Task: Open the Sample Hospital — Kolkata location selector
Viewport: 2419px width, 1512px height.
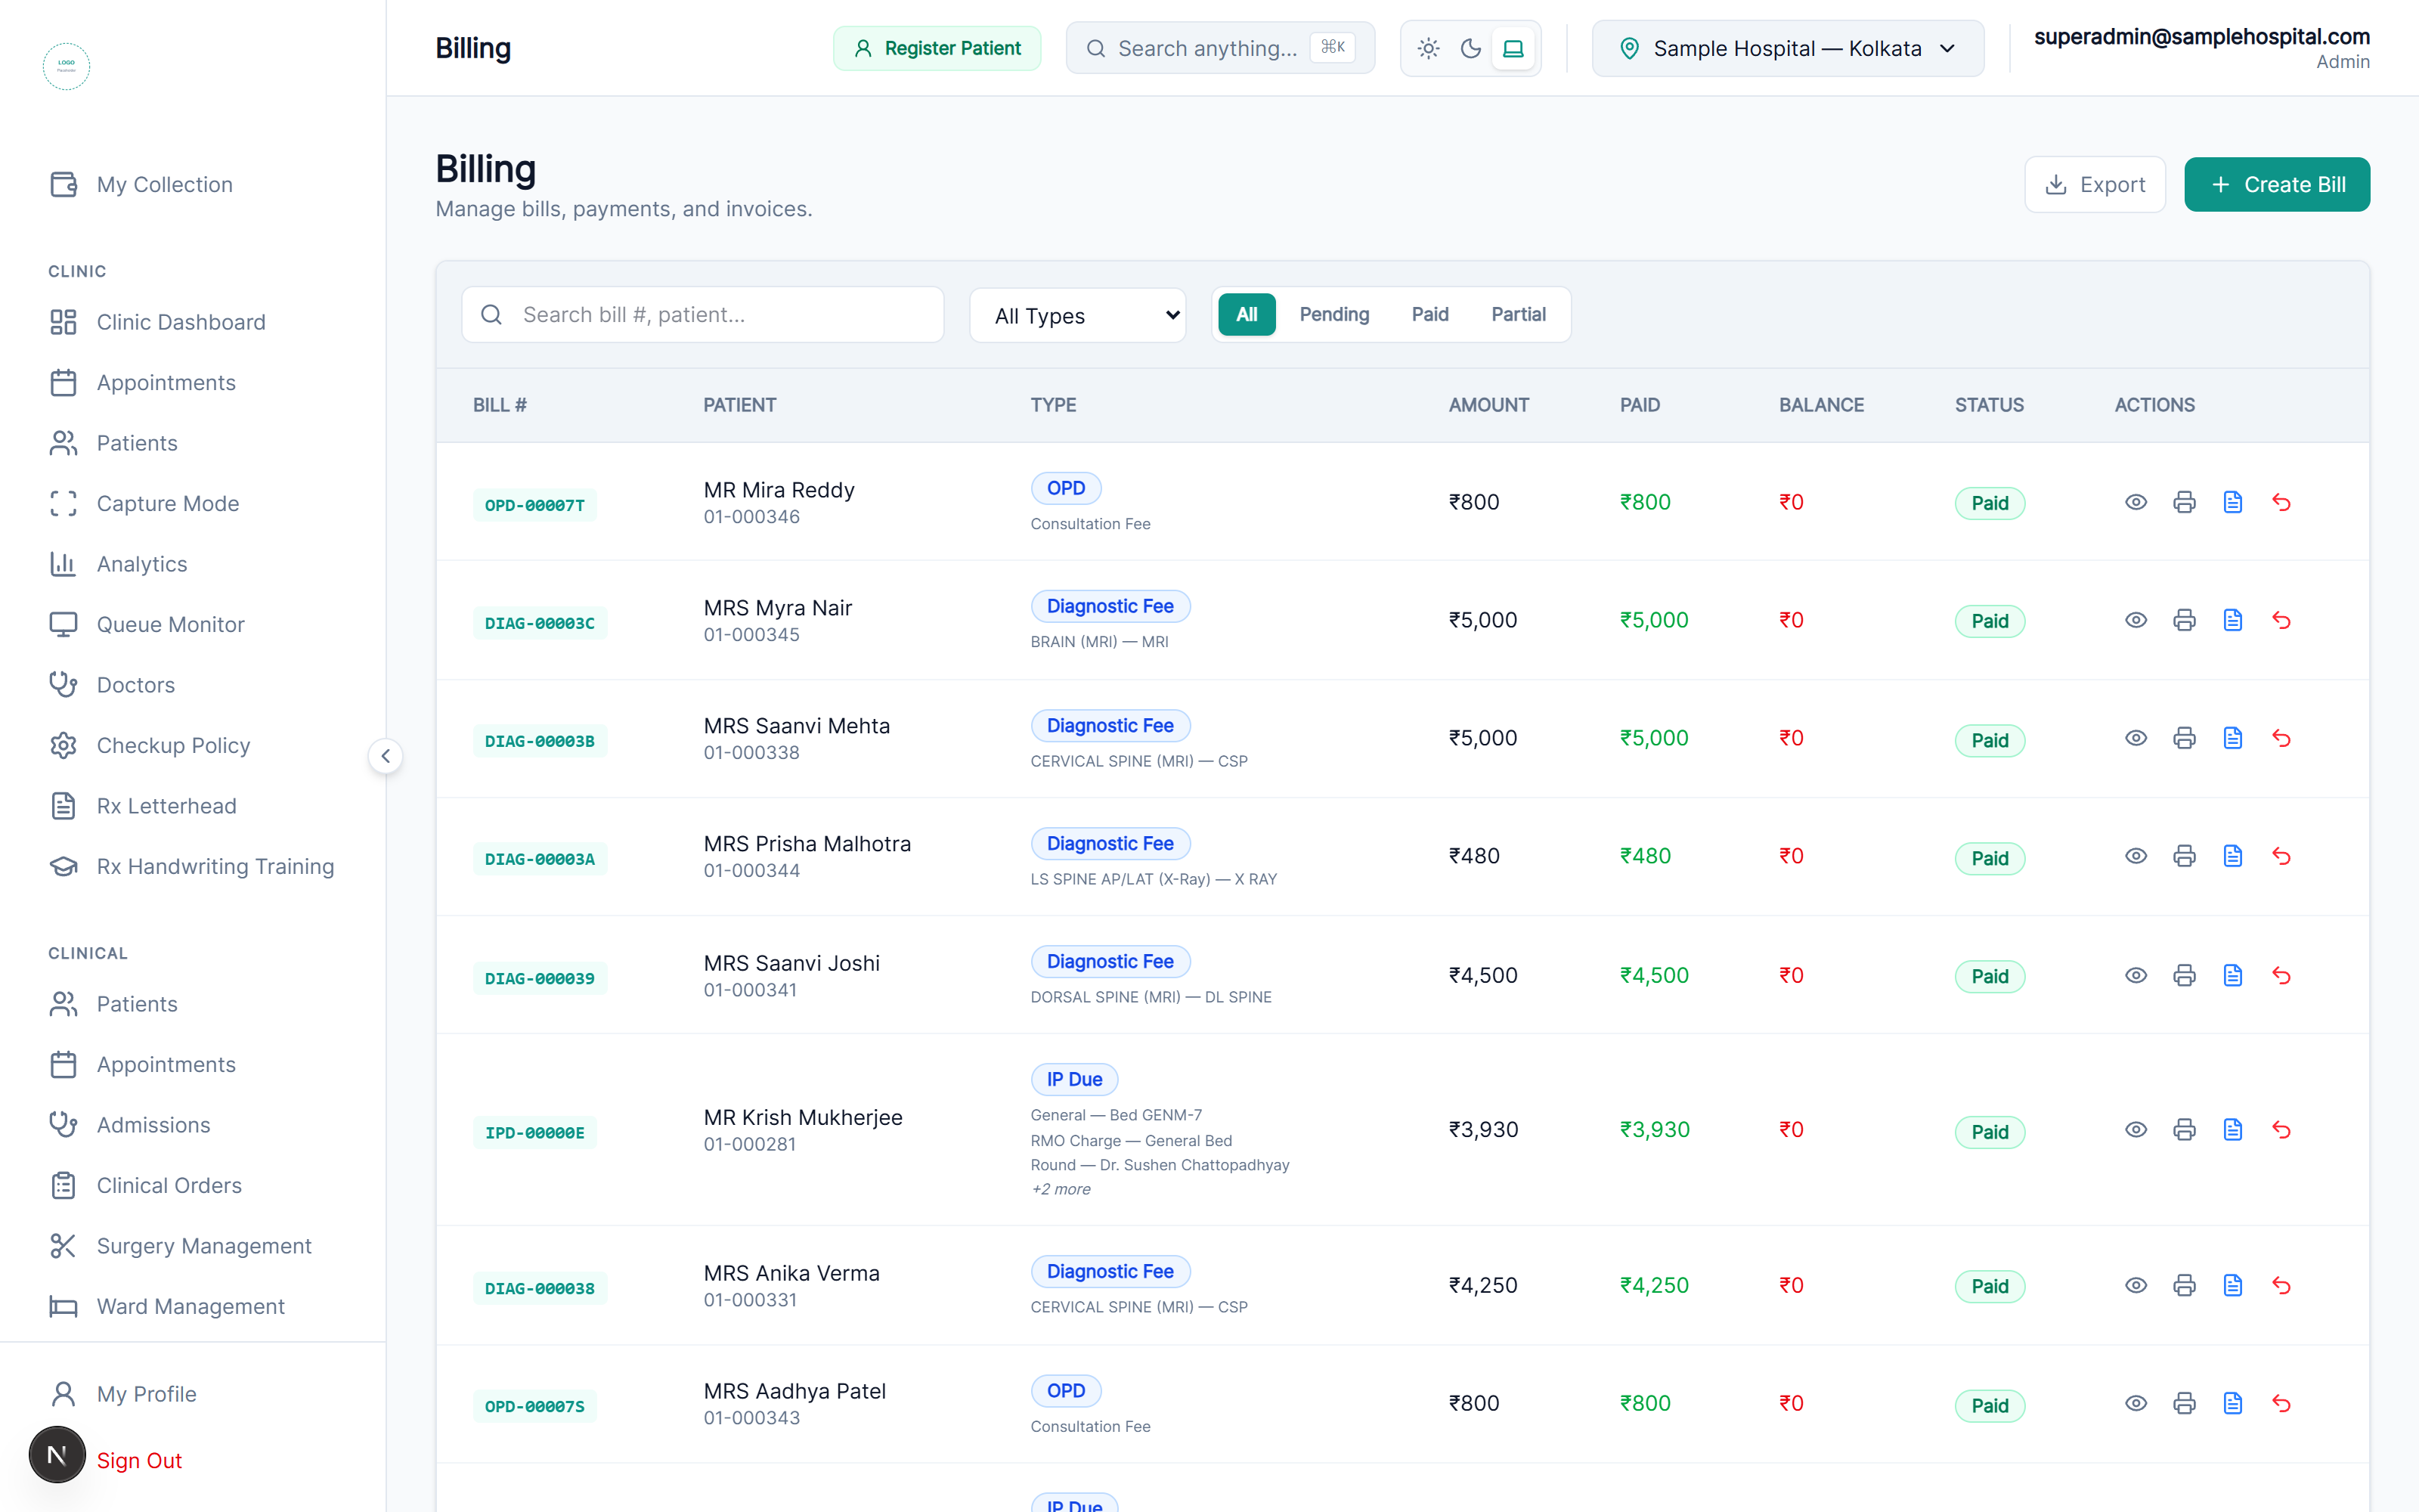Action: (x=1787, y=48)
